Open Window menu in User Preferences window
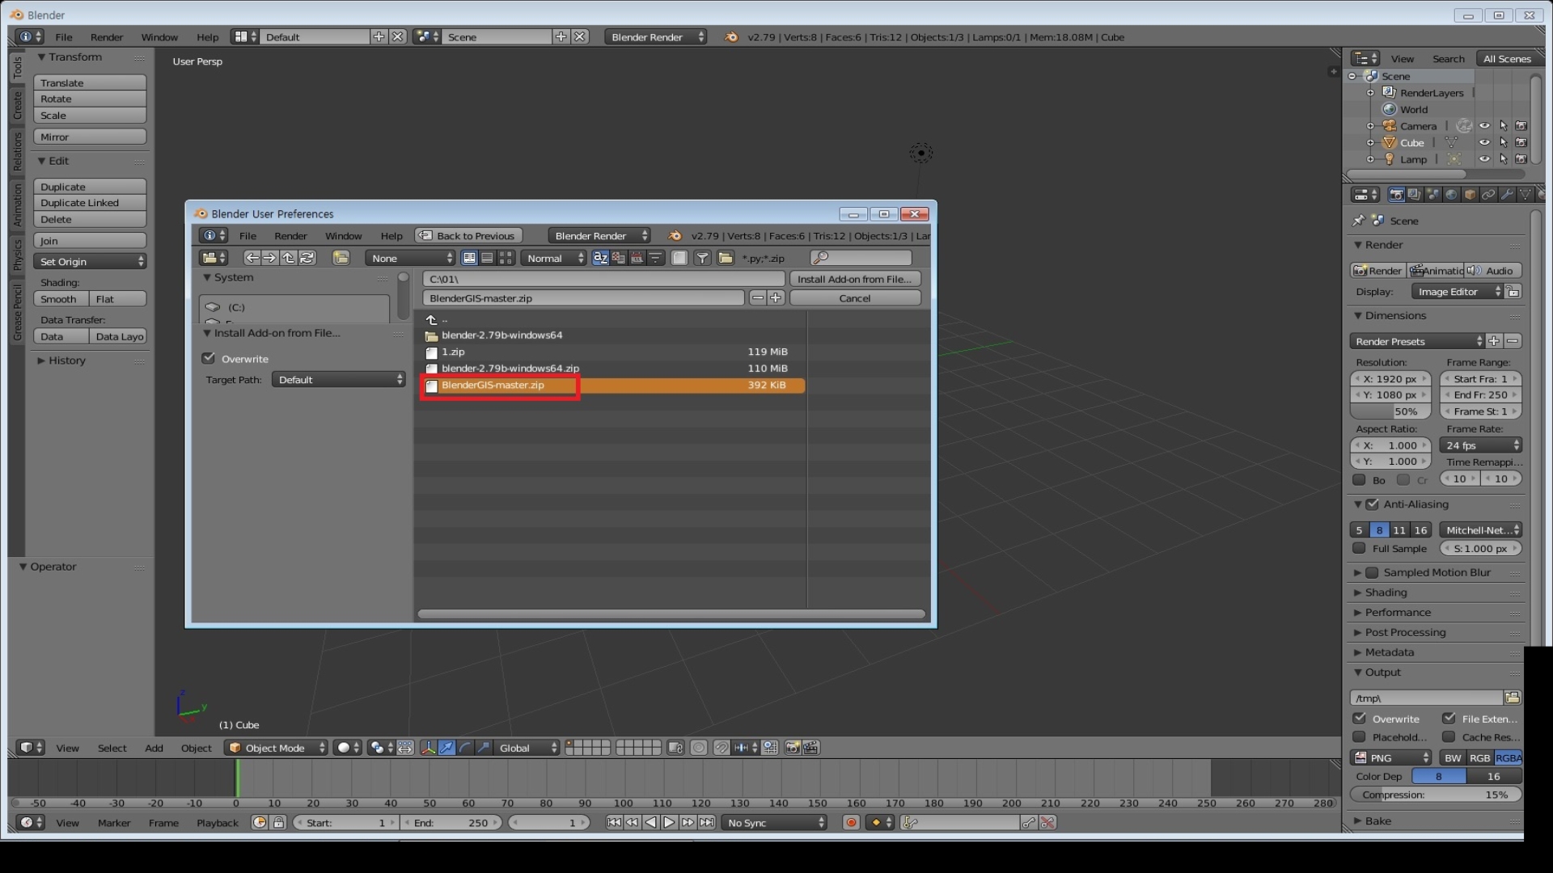Viewport: 1553px width, 873px height. click(343, 236)
